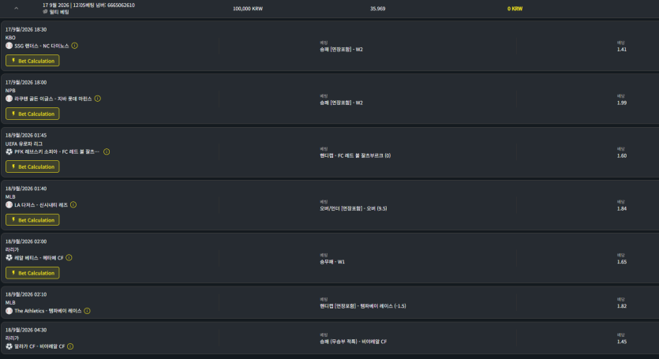Open info icon for 말라가 CF - 비야레알 CF
Viewport: 659px width, 359px height.
[x=70, y=346]
